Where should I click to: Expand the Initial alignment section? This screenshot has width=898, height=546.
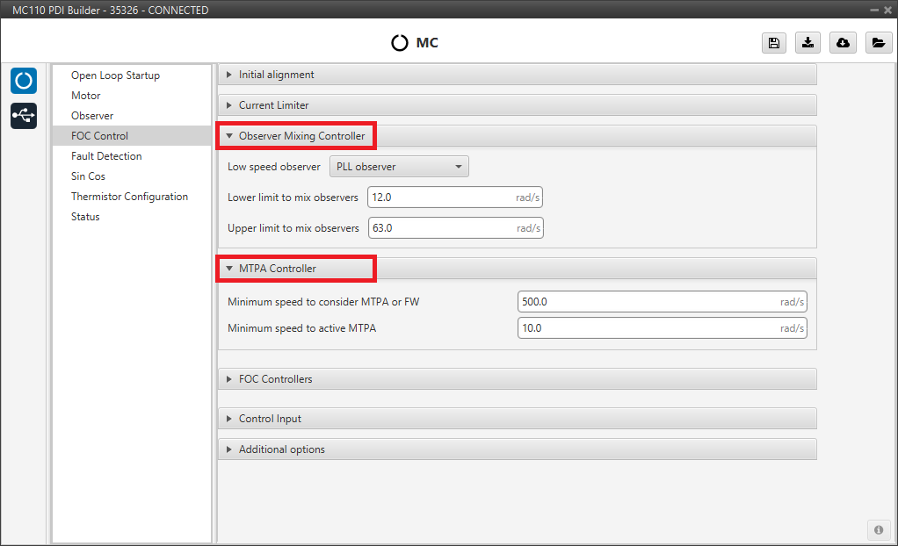point(276,75)
